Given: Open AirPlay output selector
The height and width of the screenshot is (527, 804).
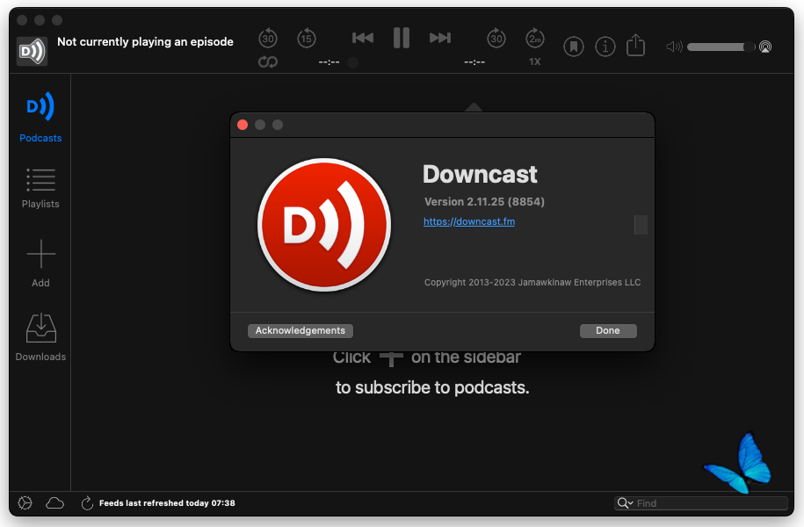Looking at the screenshot, I should coord(765,47).
